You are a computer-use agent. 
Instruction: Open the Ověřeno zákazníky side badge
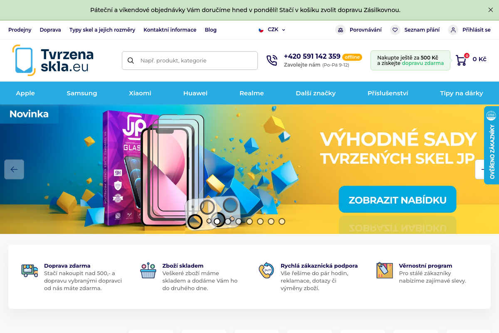492,145
